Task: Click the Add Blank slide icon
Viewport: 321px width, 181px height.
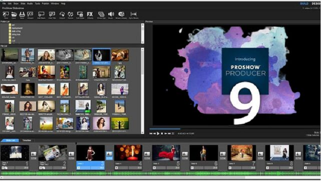Action: pyautogui.click(x=41, y=15)
